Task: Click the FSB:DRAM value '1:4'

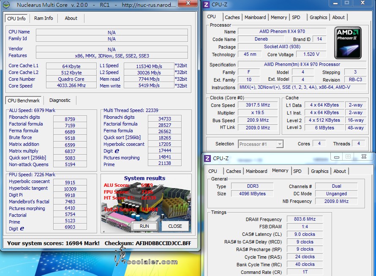Action: [305, 227]
